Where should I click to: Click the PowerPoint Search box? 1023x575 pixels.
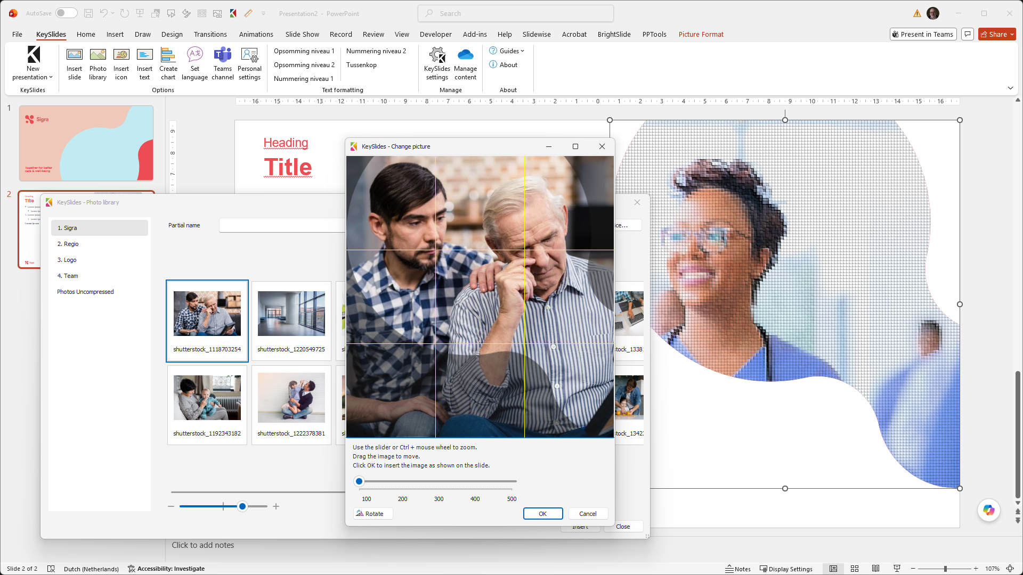(516, 13)
